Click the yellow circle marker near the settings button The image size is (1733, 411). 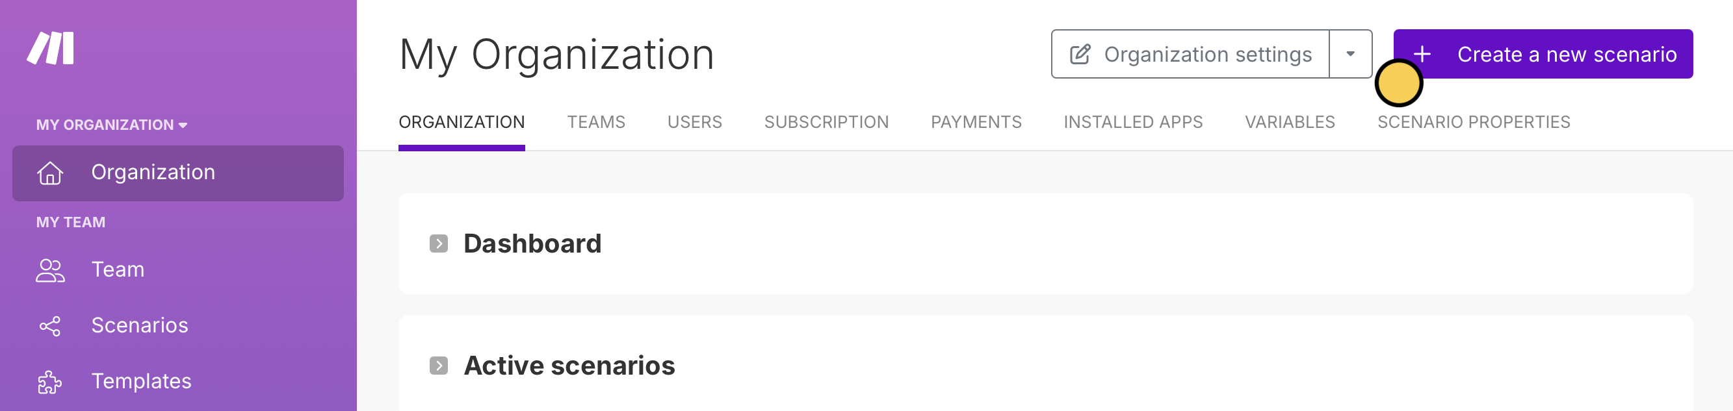click(1399, 82)
